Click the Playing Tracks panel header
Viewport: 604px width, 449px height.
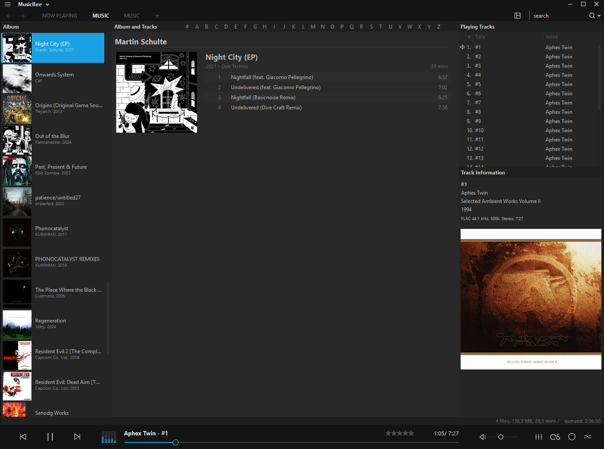pos(477,27)
